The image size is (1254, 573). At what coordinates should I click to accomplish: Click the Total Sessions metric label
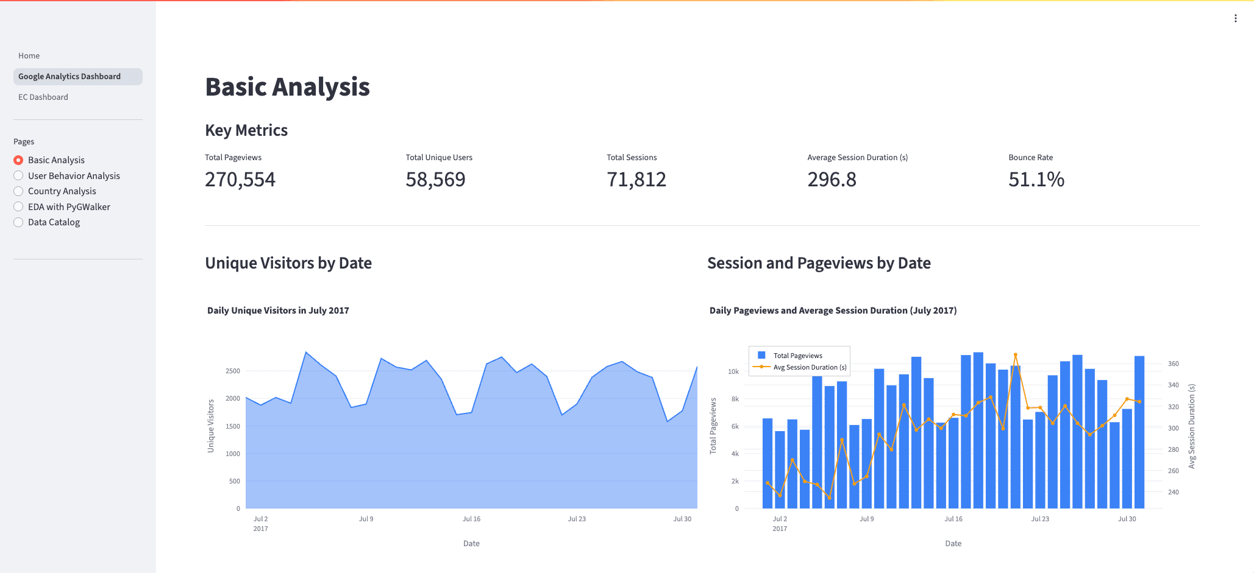click(x=632, y=157)
